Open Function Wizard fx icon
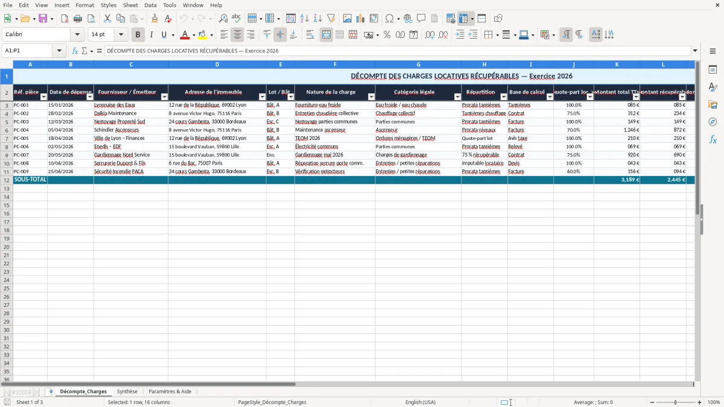 75,51
